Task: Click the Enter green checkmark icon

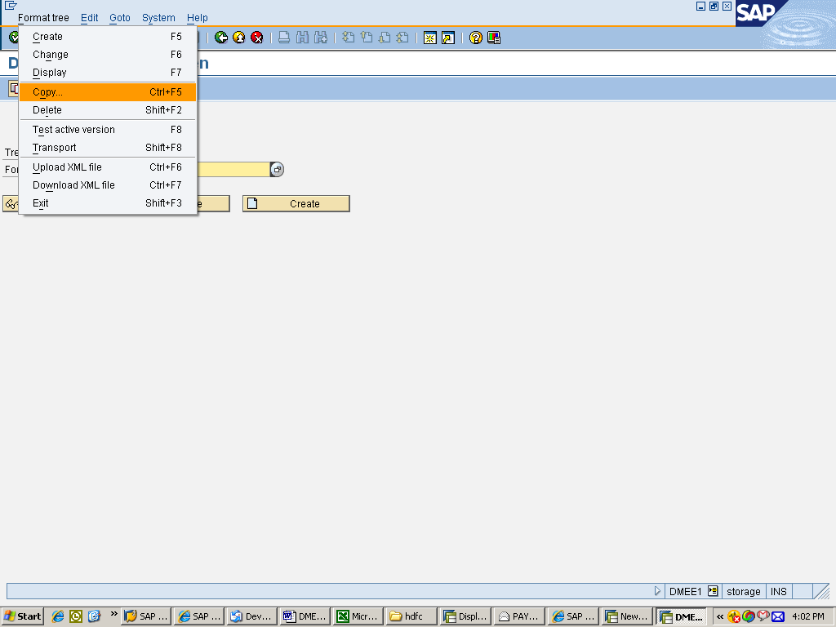Action: click(x=12, y=37)
